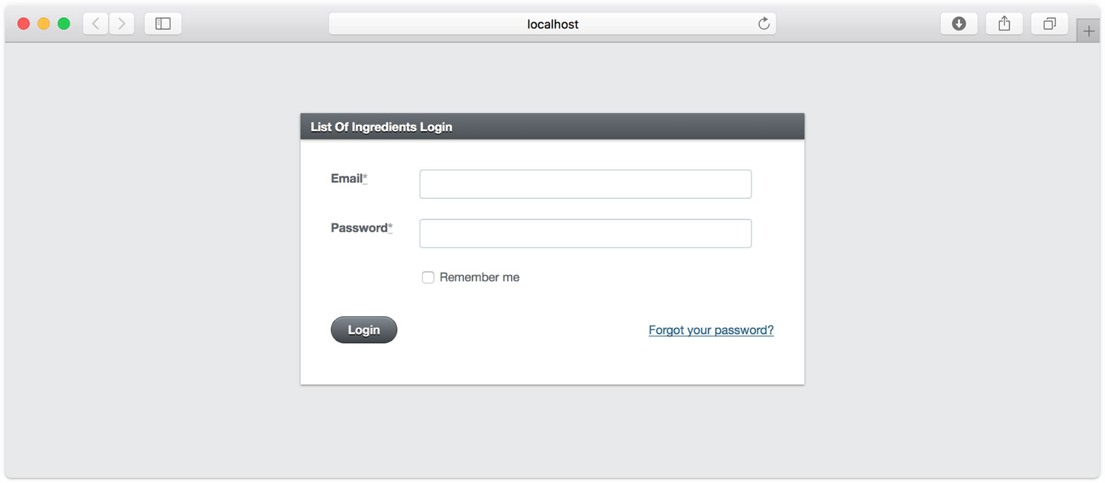Click the Safari forward navigation arrow

[122, 23]
